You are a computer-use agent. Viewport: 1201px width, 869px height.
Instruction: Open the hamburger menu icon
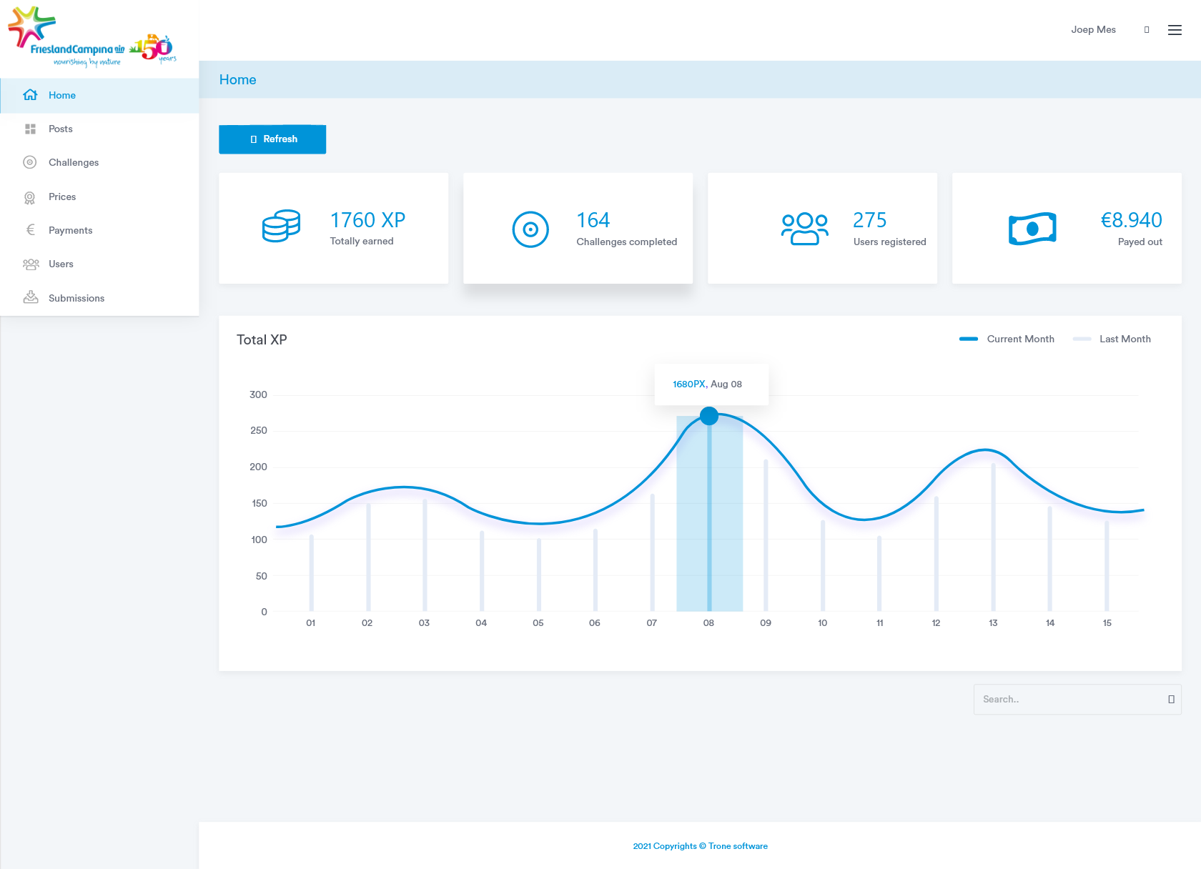(1175, 30)
